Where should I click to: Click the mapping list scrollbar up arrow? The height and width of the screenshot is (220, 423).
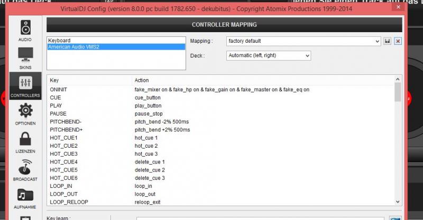click(398, 79)
